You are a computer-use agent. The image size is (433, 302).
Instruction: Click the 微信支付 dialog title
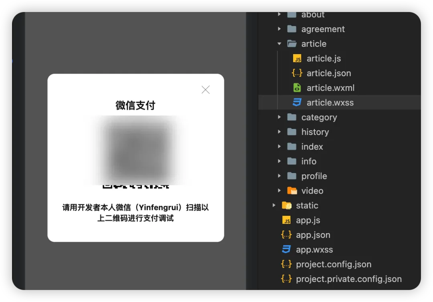136,105
